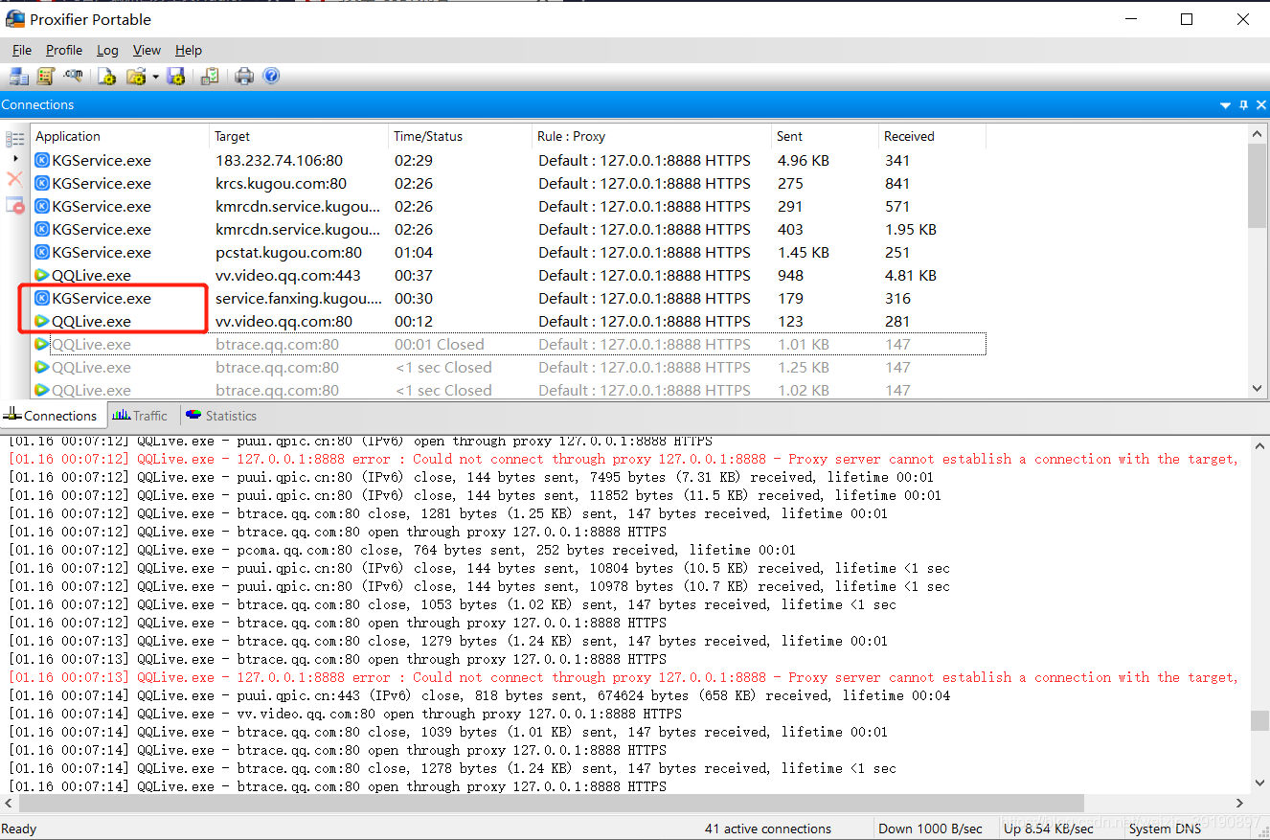Click KGService icon in service.fanxing.kugou row
This screenshot has height=840, width=1270.
pos(42,298)
